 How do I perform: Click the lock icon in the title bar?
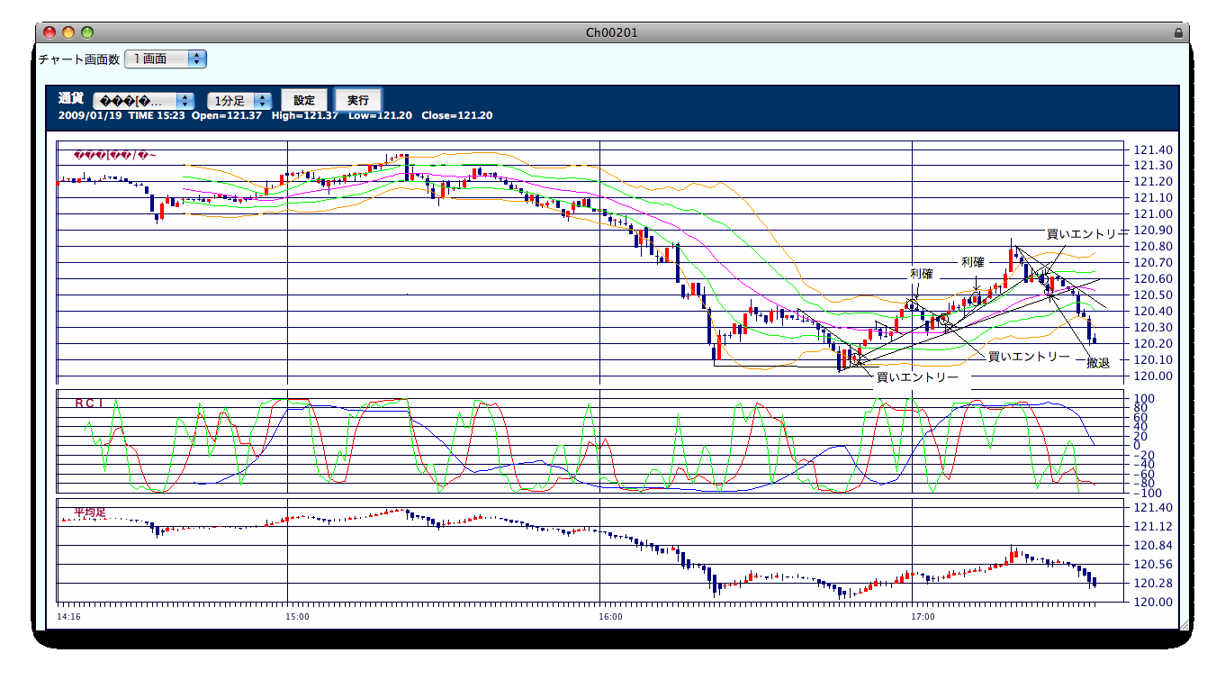tap(1178, 33)
